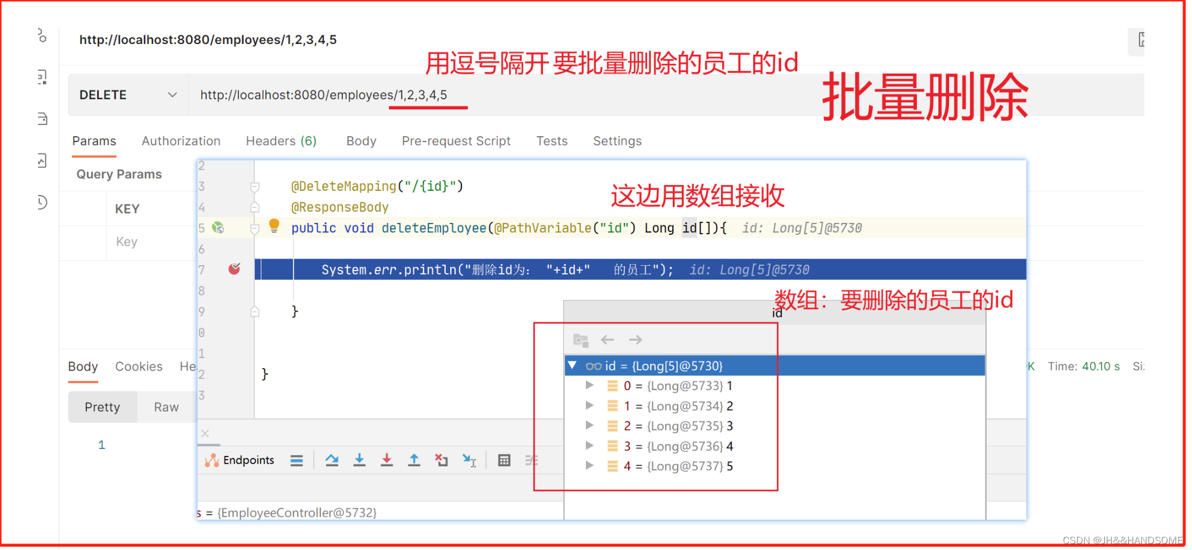
Task: Click Drop Frame icon with red X
Action: click(x=441, y=460)
